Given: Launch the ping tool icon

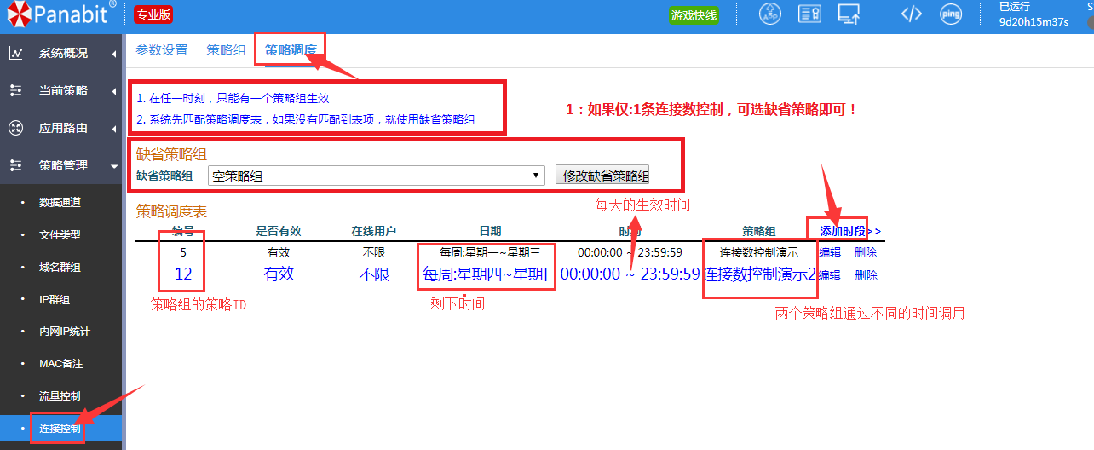Looking at the screenshot, I should 951,14.
